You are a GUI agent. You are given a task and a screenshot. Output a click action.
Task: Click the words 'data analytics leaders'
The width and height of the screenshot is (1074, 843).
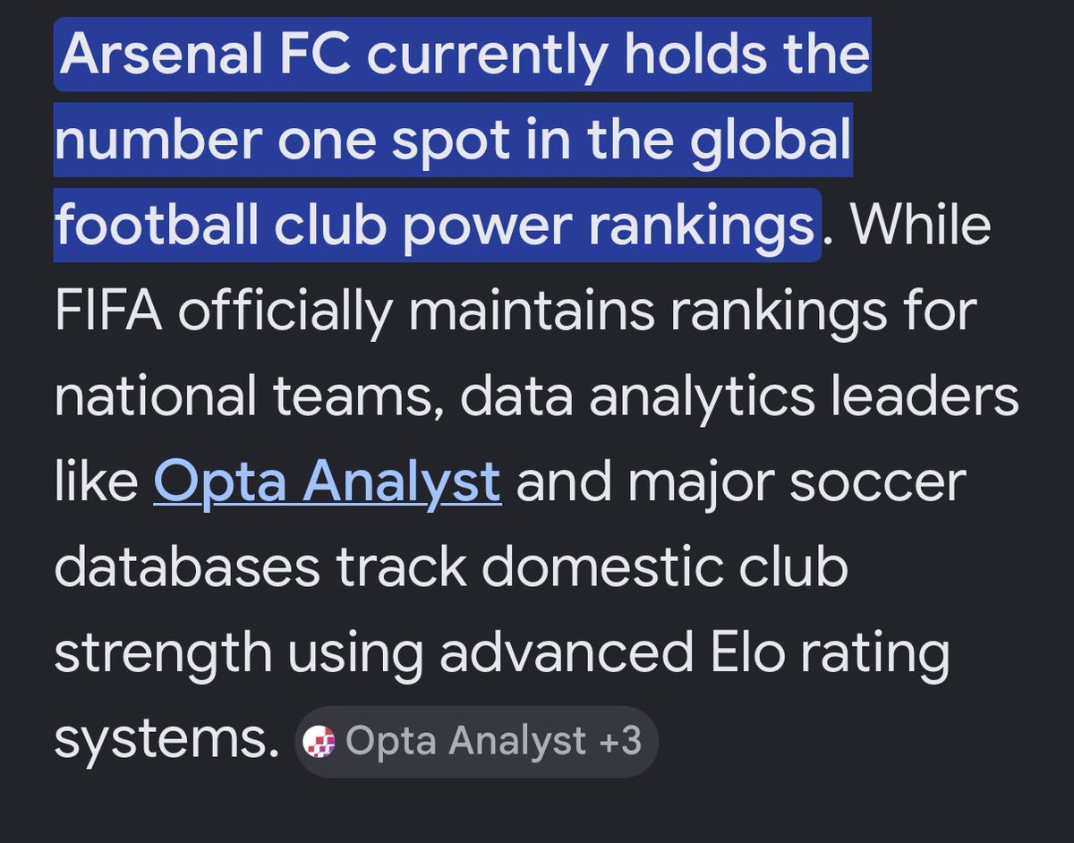pyautogui.click(x=737, y=399)
